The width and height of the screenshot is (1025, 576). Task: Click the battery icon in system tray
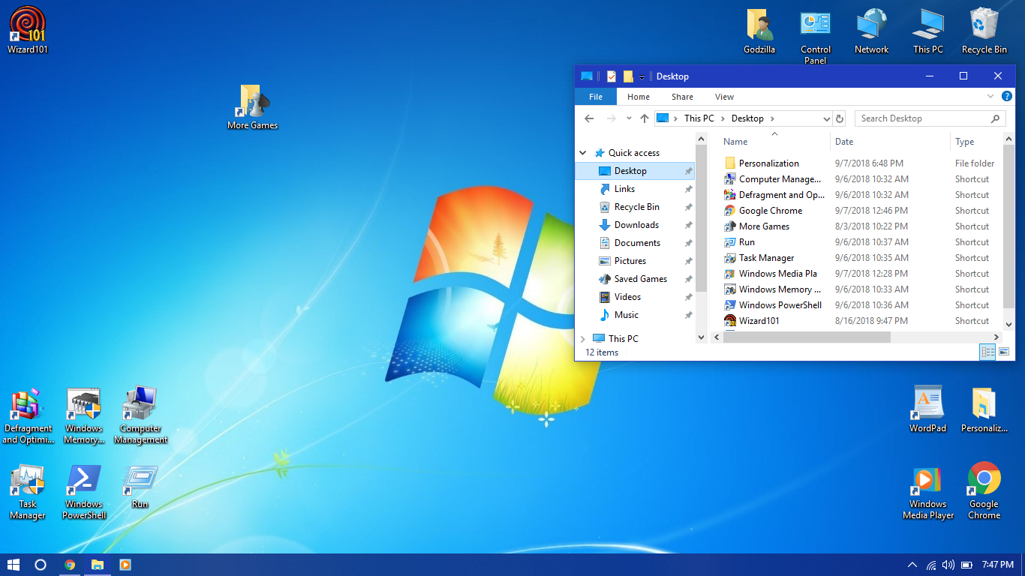[967, 565]
